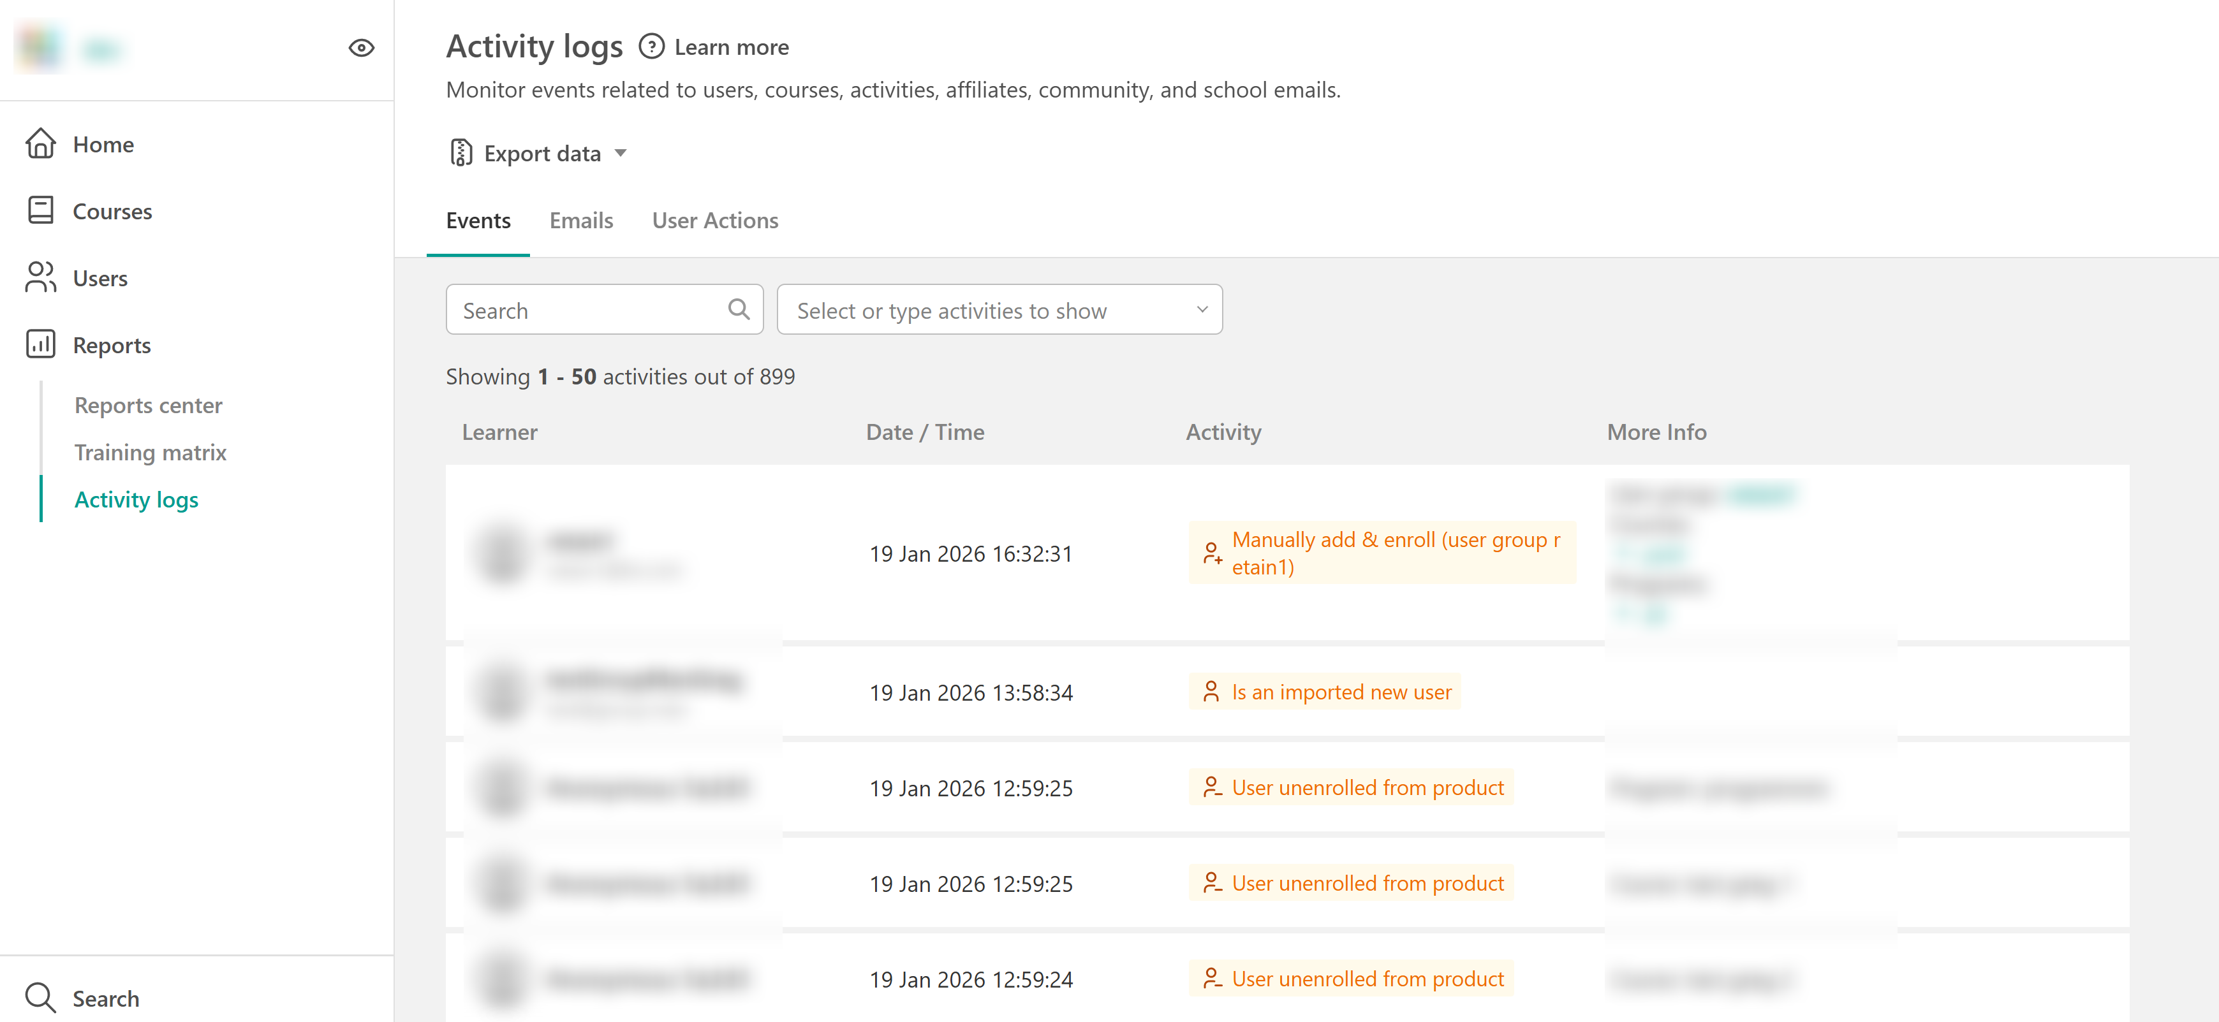Click the "Is an imported new user" tag

point(1324,691)
